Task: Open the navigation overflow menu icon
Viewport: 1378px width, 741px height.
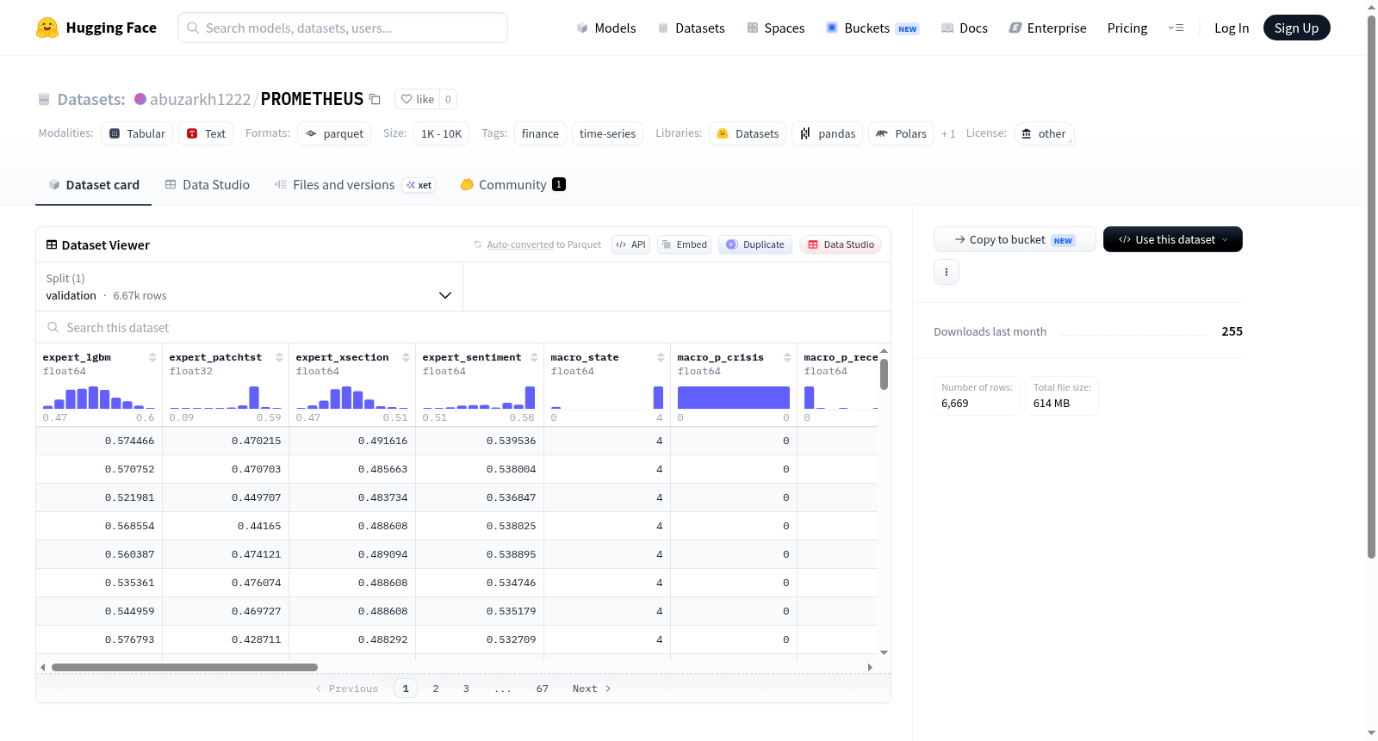Action: (1176, 28)
